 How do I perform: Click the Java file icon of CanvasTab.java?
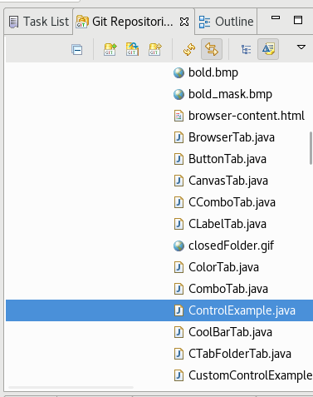179,181
